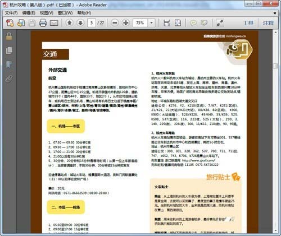Click the Save floppy disk icon
Viewport: 281px width, 236px height.
pyautogui.click(x=32, y=23)
